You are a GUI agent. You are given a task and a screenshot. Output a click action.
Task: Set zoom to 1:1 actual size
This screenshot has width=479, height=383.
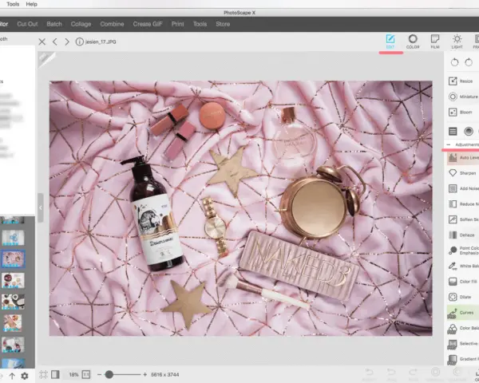[x=86, y=375]
